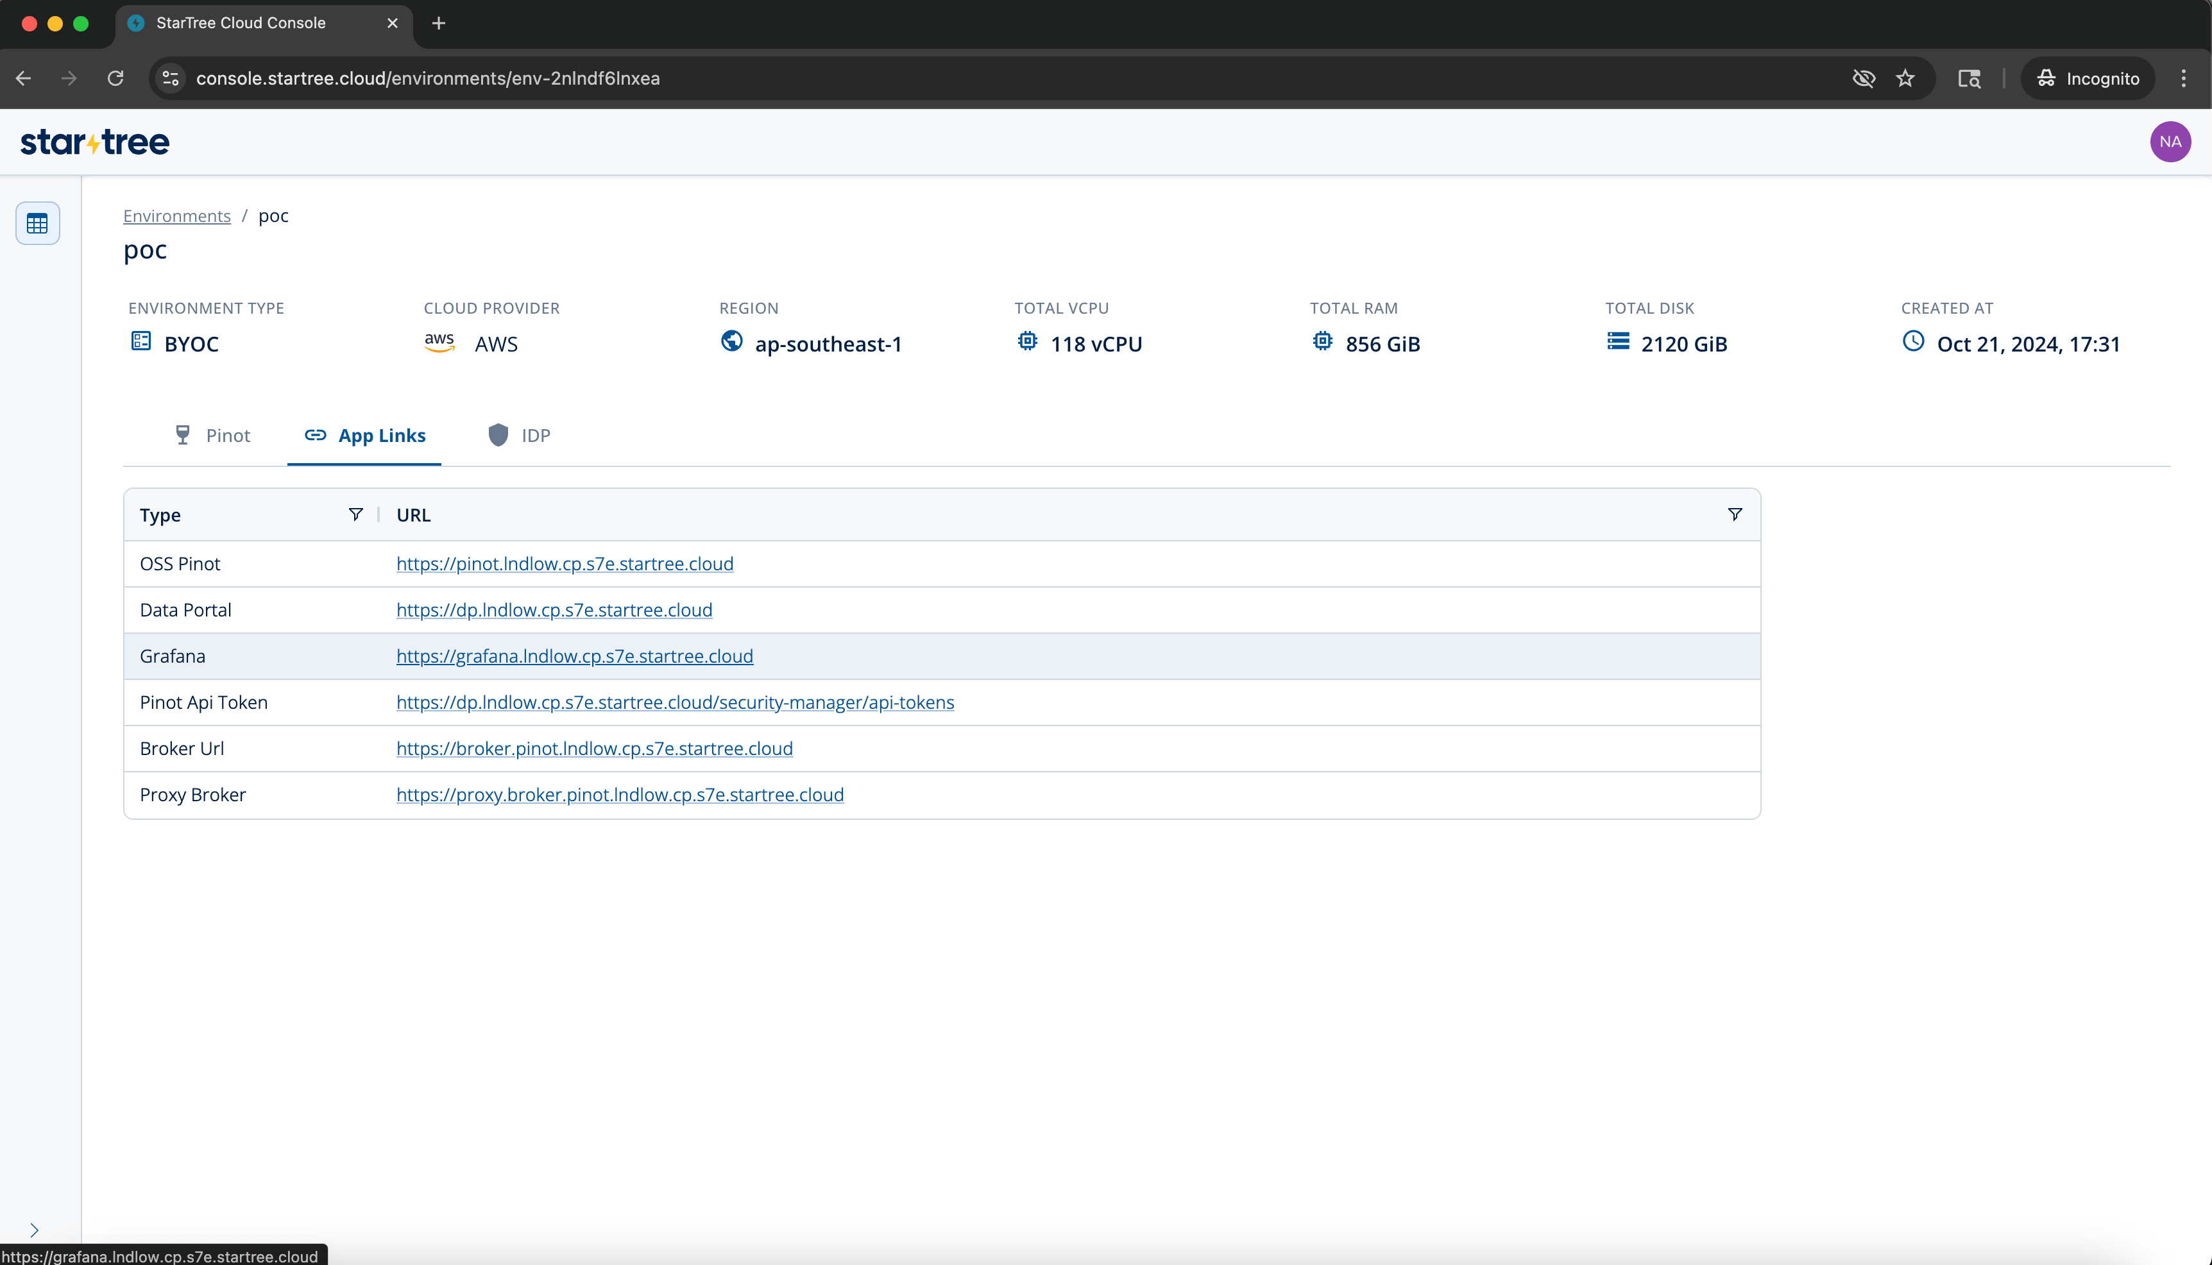
Task: Click the StarTree logo
Action: coord(95,142)
